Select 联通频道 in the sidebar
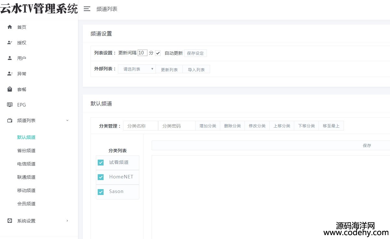This screenshot has width=390, height=239. (x=26, y=177)
